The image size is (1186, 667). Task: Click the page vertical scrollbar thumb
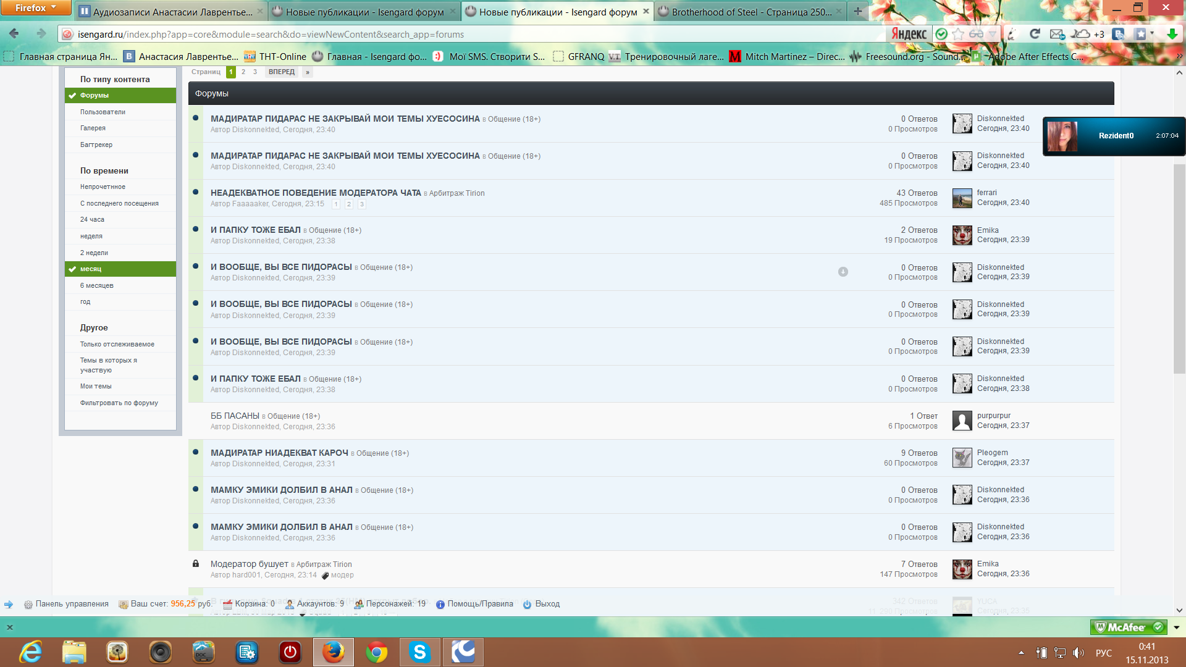click(1179, 269)
